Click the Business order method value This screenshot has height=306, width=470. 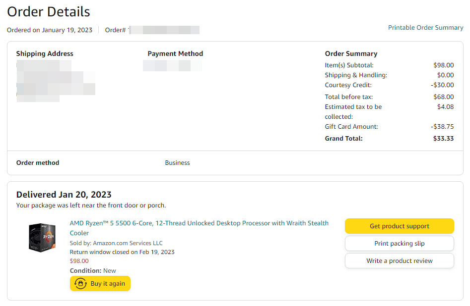coord(177,163)
